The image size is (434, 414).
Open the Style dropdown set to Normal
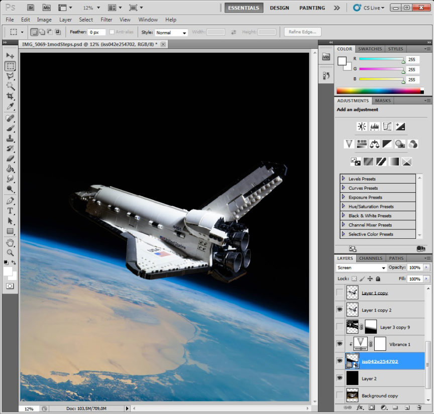(171, 33)
